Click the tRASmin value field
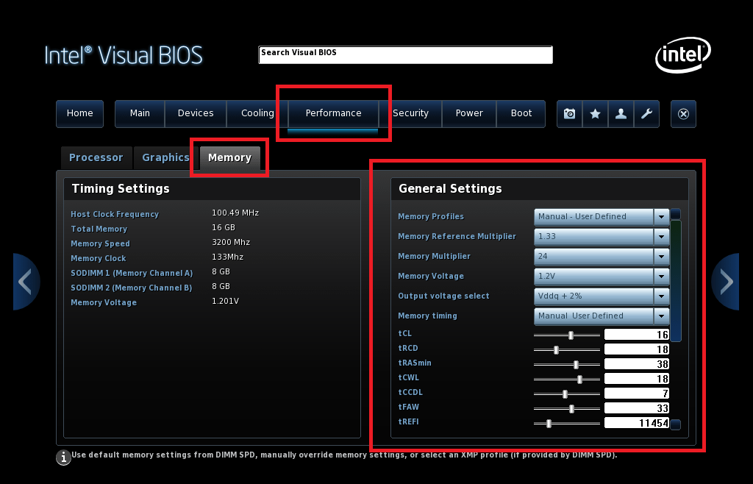Image resolution: width=753 pixels, height=484 pixels. (x=637, y=364)
